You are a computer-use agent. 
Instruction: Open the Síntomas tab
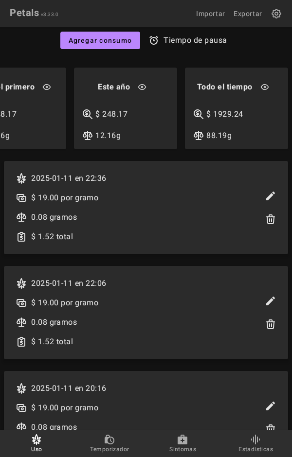(x=182, y=443)
